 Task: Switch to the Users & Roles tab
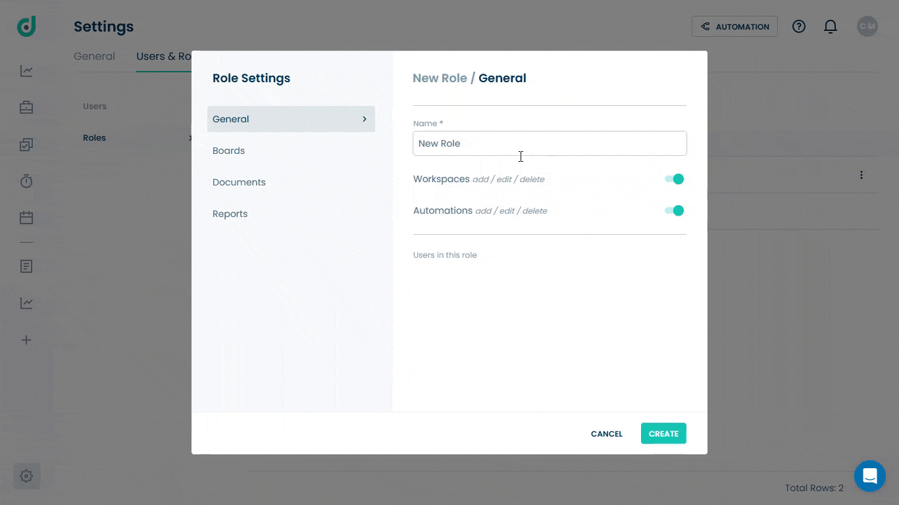pyautogui.click(x=163, y=57)
